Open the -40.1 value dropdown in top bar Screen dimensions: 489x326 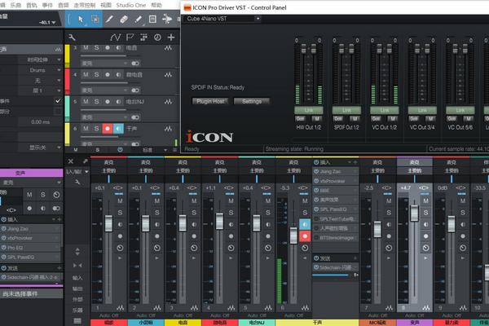coord(53,23)
